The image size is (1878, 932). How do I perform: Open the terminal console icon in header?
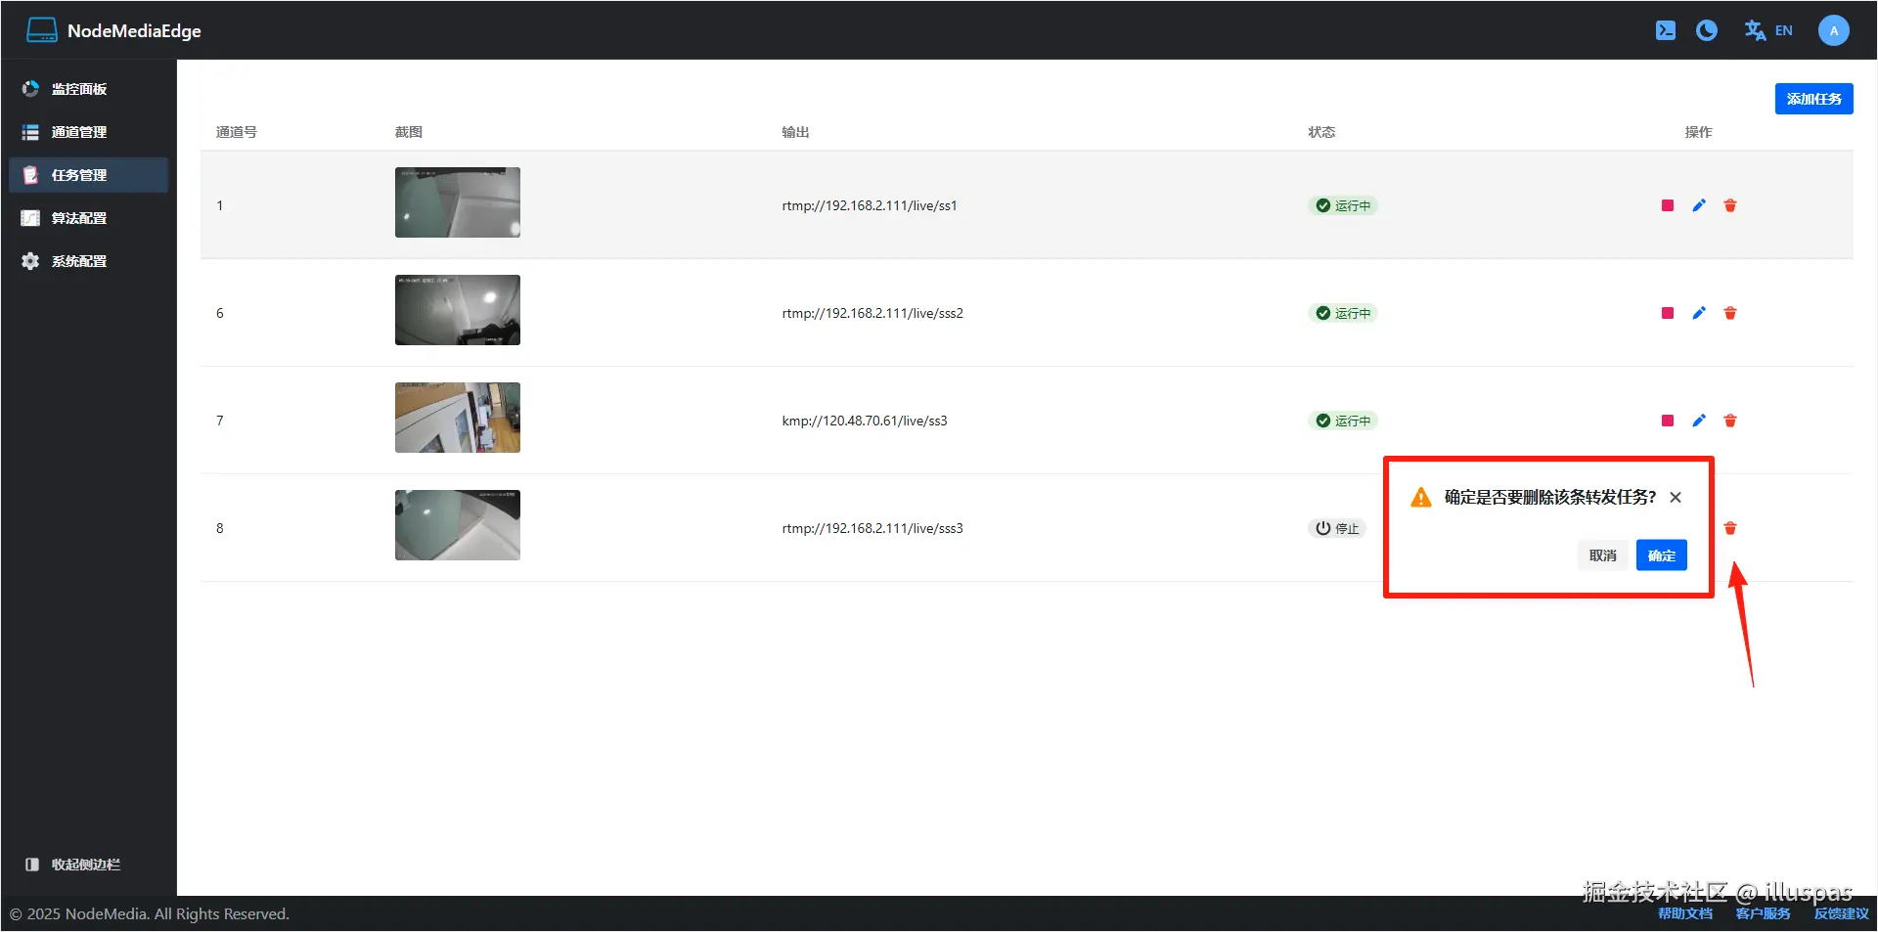1665,30
